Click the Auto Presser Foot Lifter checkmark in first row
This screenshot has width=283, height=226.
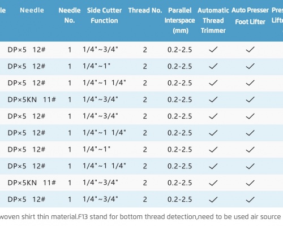point(250,50)
